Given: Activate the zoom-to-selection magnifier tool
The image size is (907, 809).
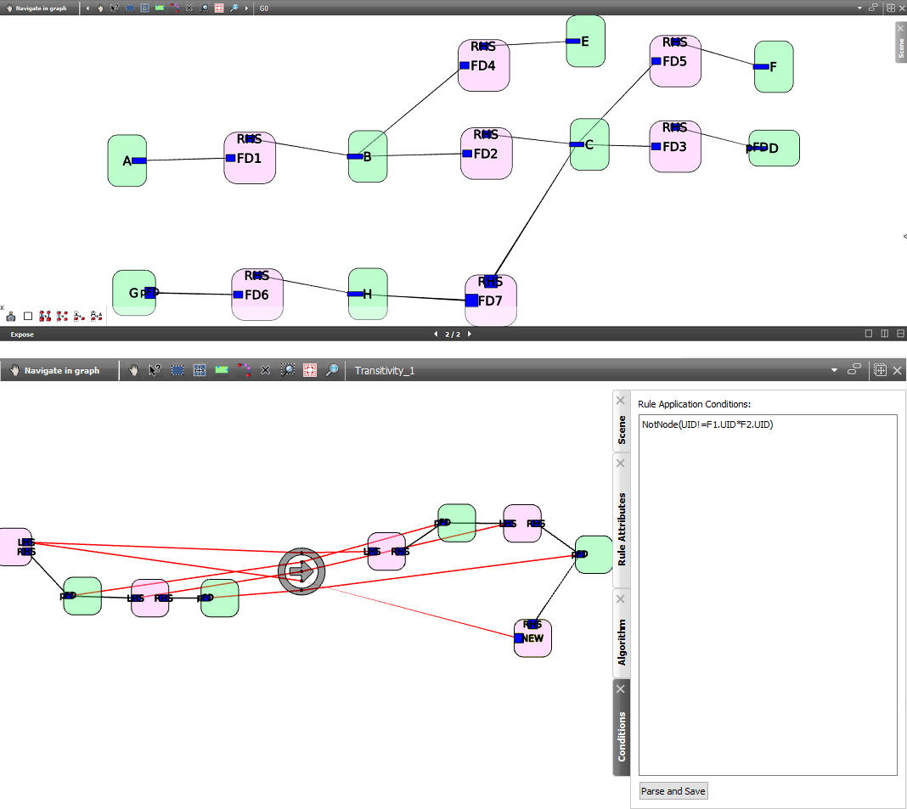Looking at the screenshot, I should coord(288,371).
